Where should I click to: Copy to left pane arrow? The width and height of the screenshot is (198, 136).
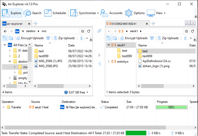tap(99, 64)
